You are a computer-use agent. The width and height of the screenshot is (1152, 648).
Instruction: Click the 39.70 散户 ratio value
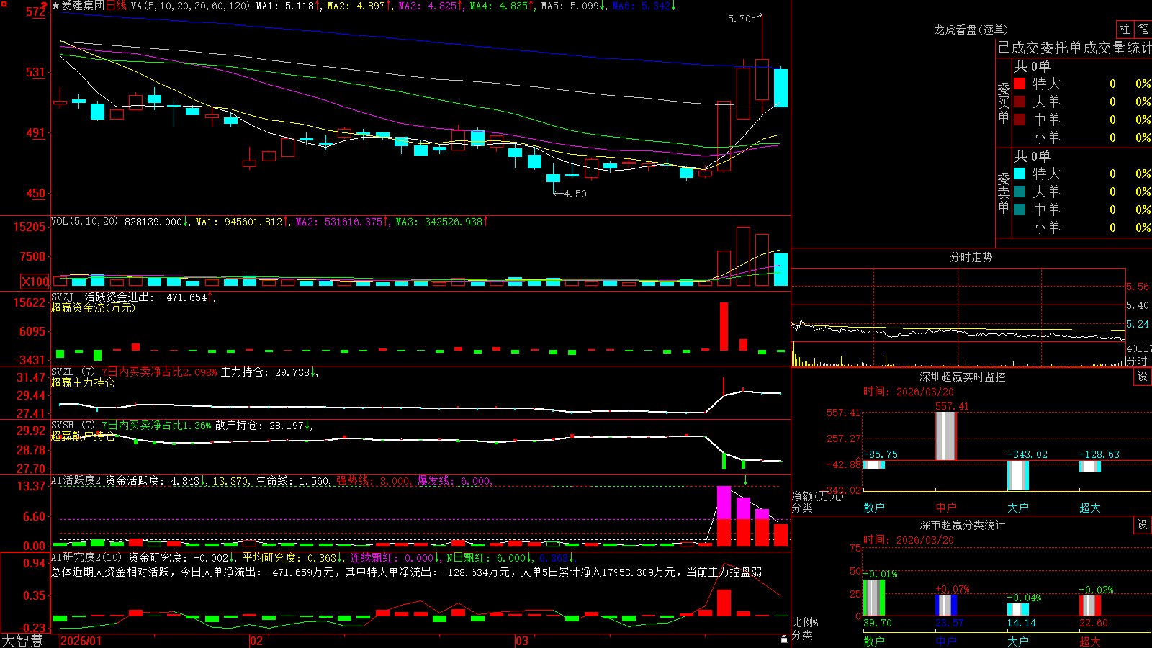point(878,623)
